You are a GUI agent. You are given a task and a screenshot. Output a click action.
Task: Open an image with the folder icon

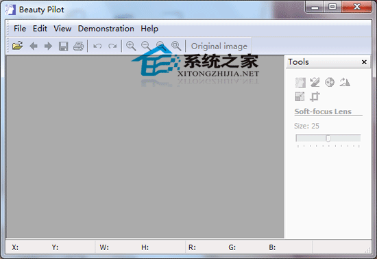pyautogui.click(x=18, y=46)
